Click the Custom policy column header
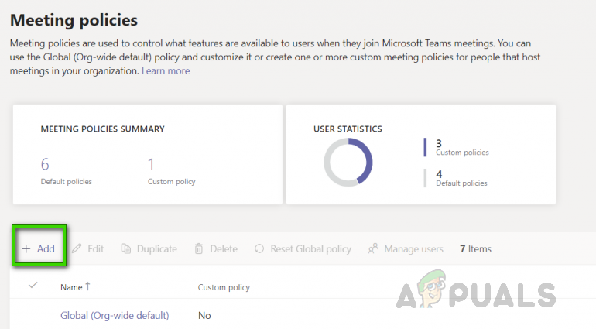The image size is (596, 329). (224, 287)
